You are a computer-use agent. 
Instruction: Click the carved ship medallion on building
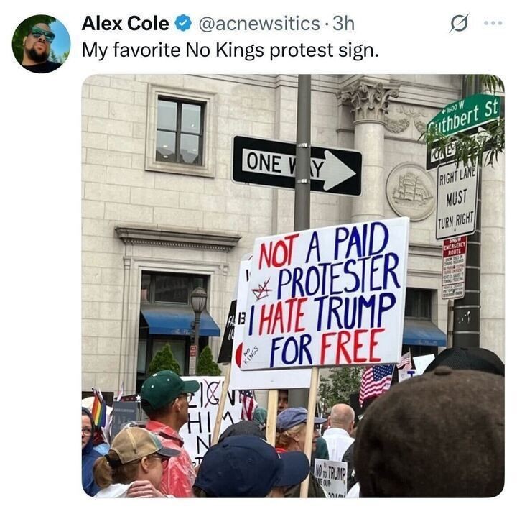click(411, 191)
